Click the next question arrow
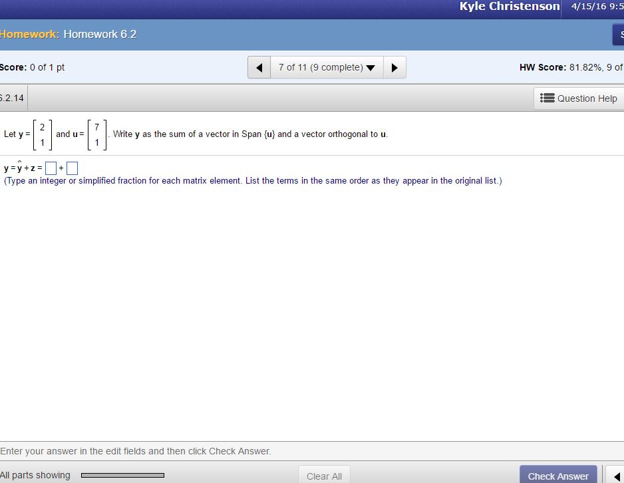This screenshot has width=624, height=483. point(394,67)
